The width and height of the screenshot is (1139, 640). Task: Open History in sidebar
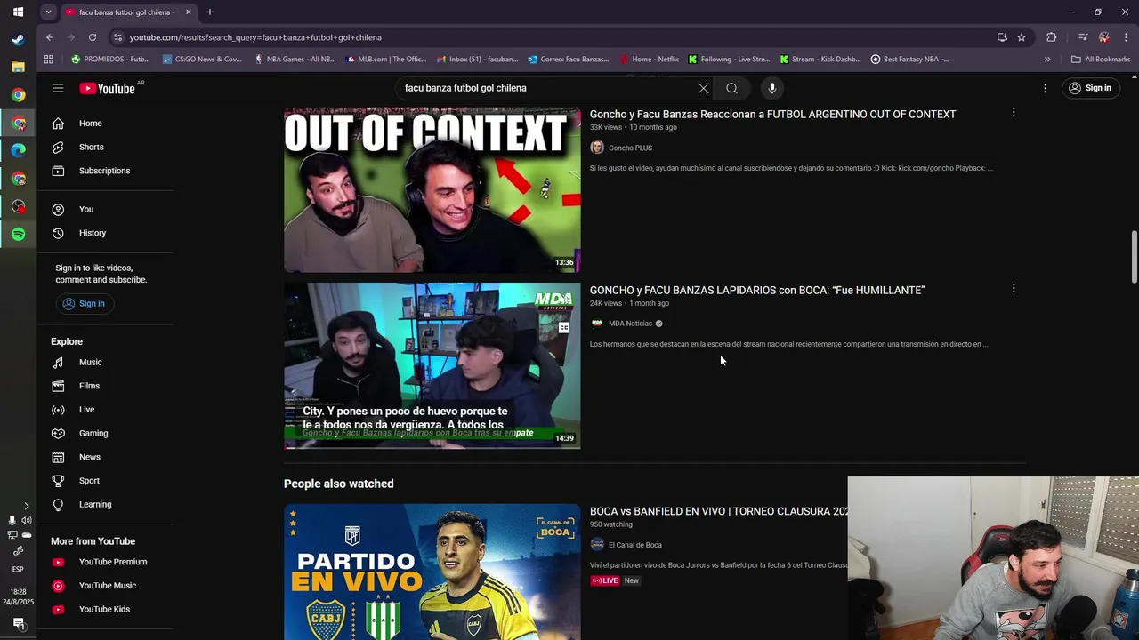tap(92, 233)
